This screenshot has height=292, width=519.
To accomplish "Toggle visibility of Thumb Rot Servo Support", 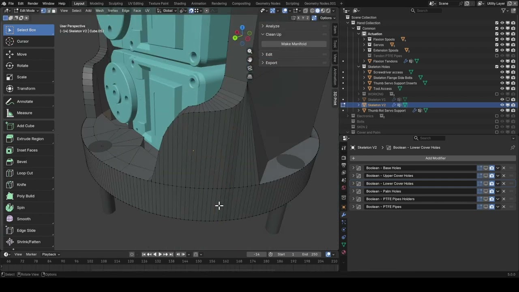I will click(502, 111).
